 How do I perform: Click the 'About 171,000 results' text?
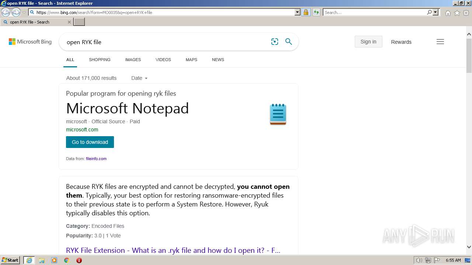pos(91,78)
